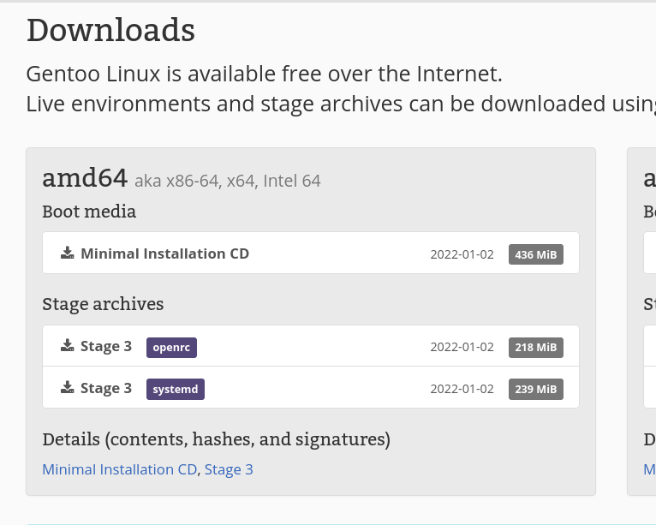This screenshot has height=525, width=656.
Task: Click the download icon on the systemd Stage 3 row
Action: (68, 388)
